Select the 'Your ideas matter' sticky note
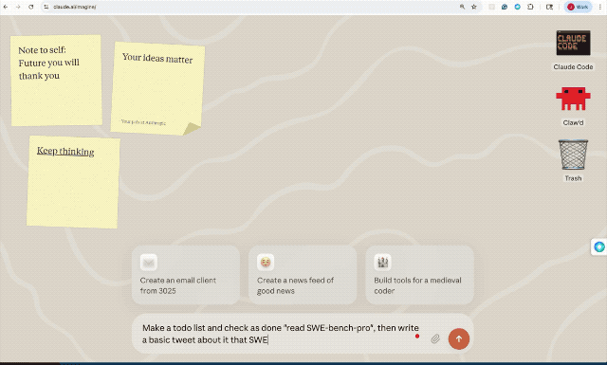This screenshot has width=607, height=365. click(x=157, y=88)
